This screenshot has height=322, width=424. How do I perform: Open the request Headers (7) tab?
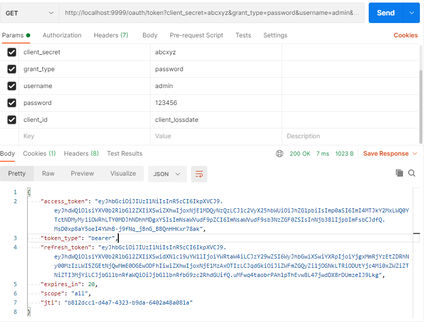coord(111,35)
